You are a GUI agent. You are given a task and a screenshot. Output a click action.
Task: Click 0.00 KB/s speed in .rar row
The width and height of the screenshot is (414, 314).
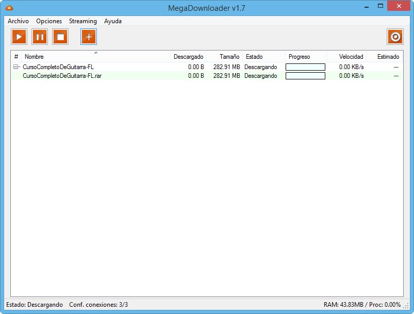click(351, 76)
